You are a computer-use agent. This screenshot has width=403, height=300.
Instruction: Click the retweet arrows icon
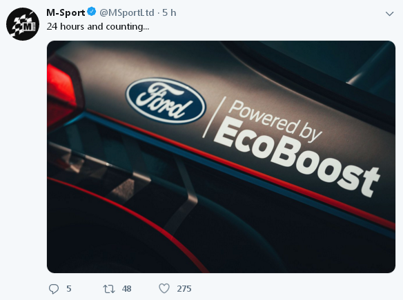tap(109, 289)
